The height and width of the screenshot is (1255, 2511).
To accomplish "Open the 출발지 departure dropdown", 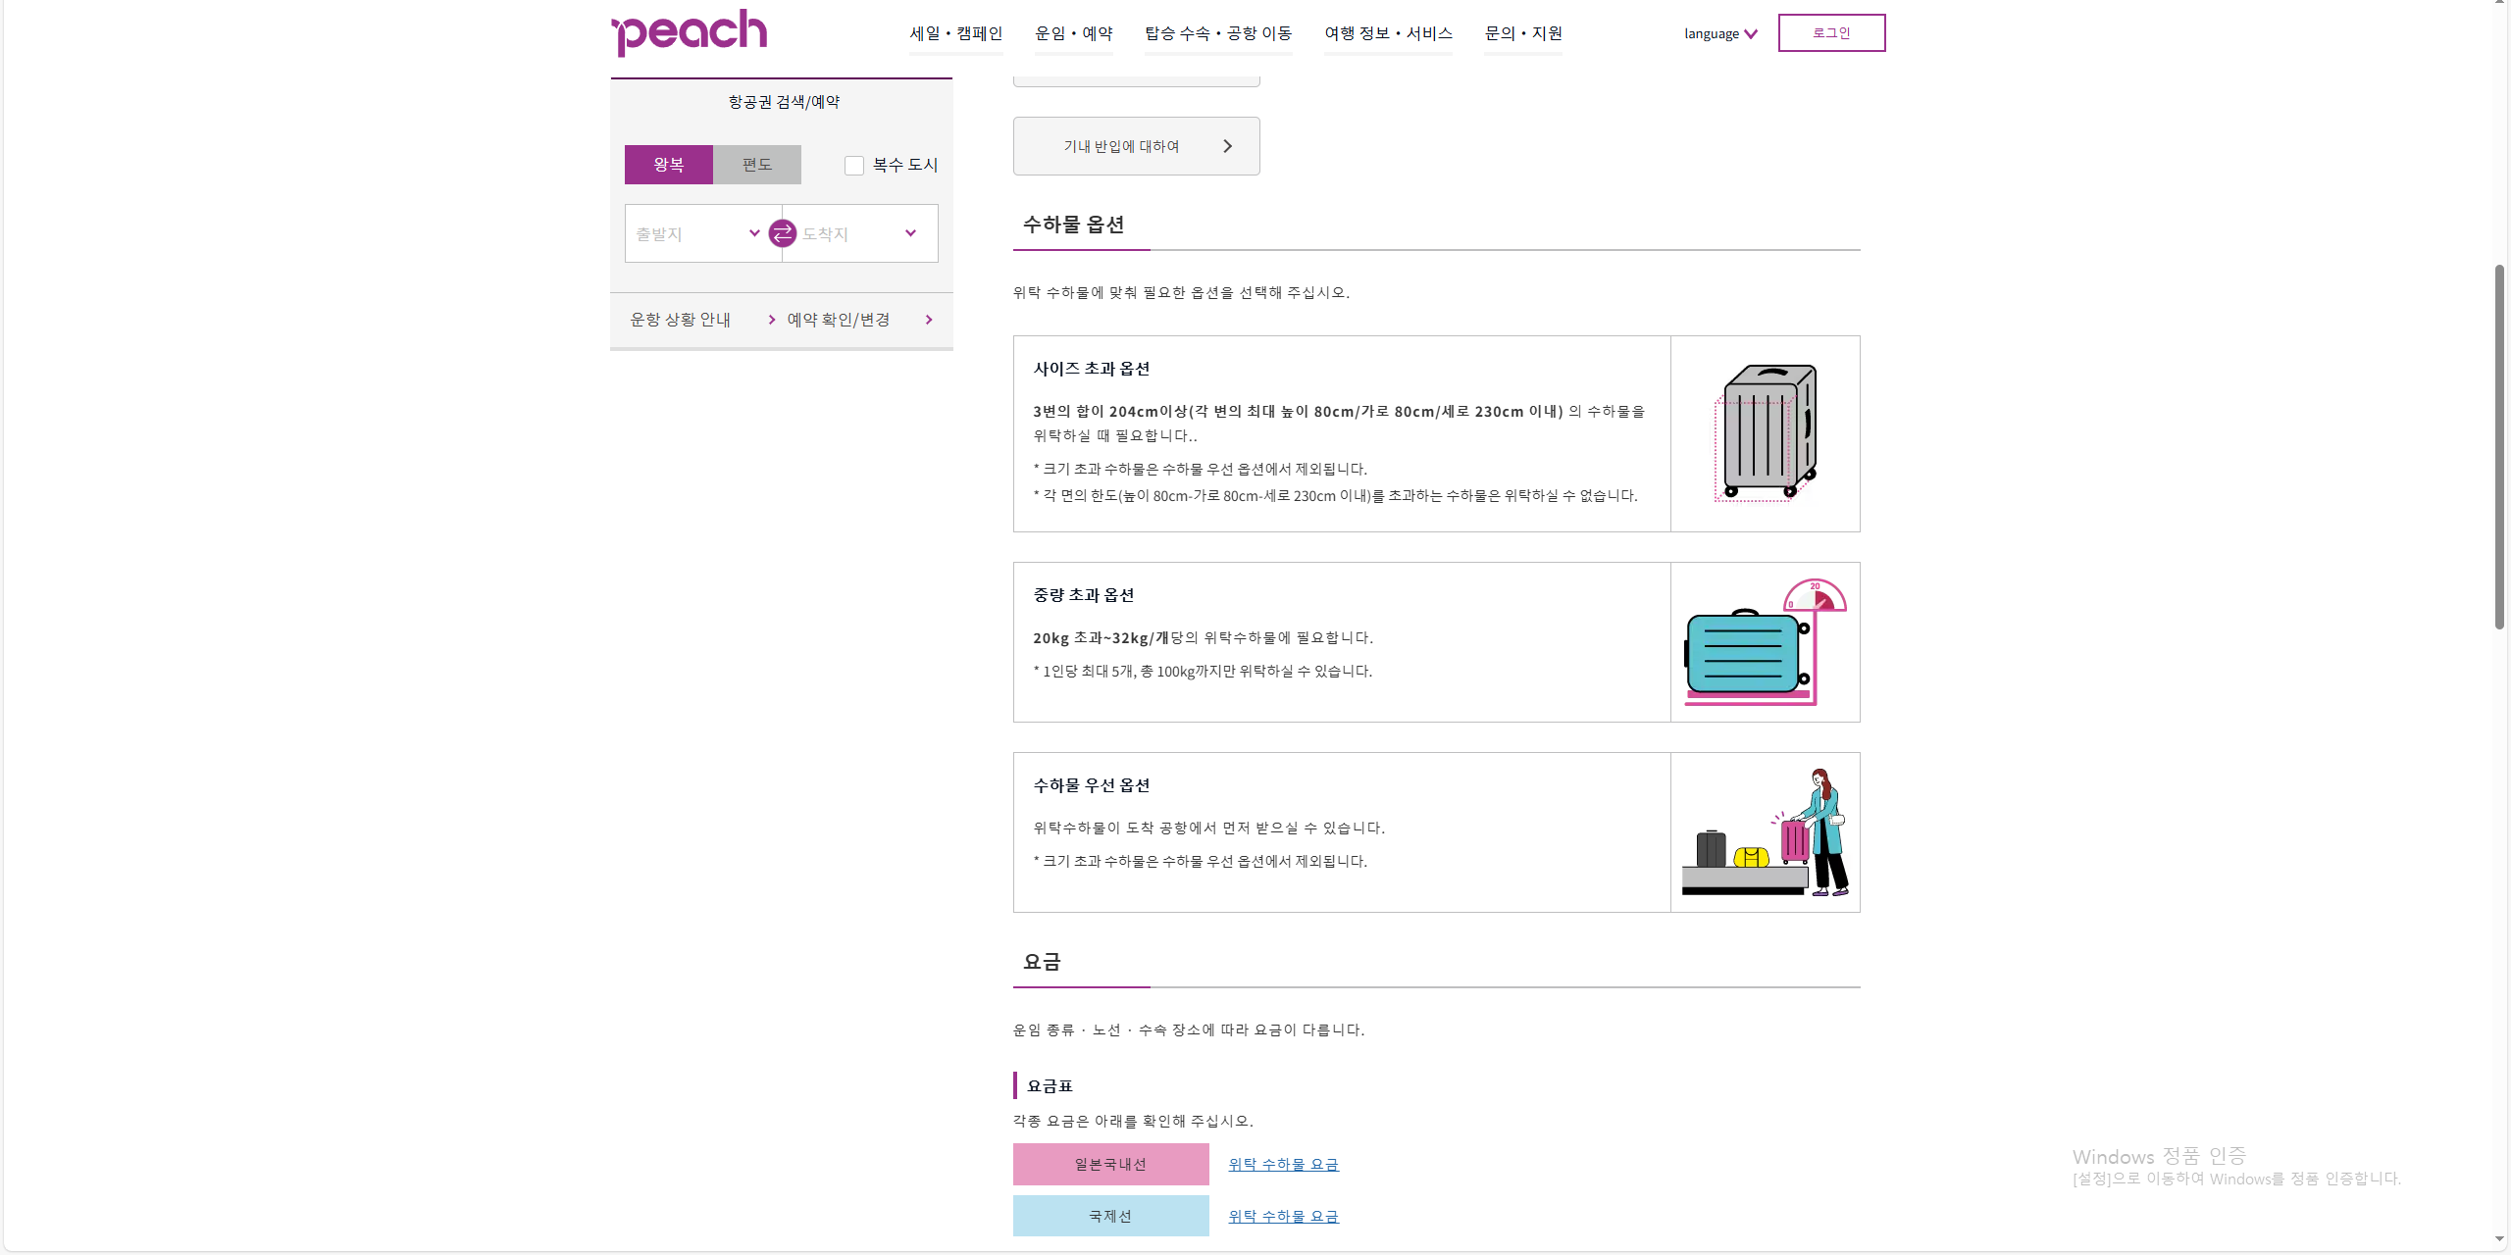I will coord(698,233).
